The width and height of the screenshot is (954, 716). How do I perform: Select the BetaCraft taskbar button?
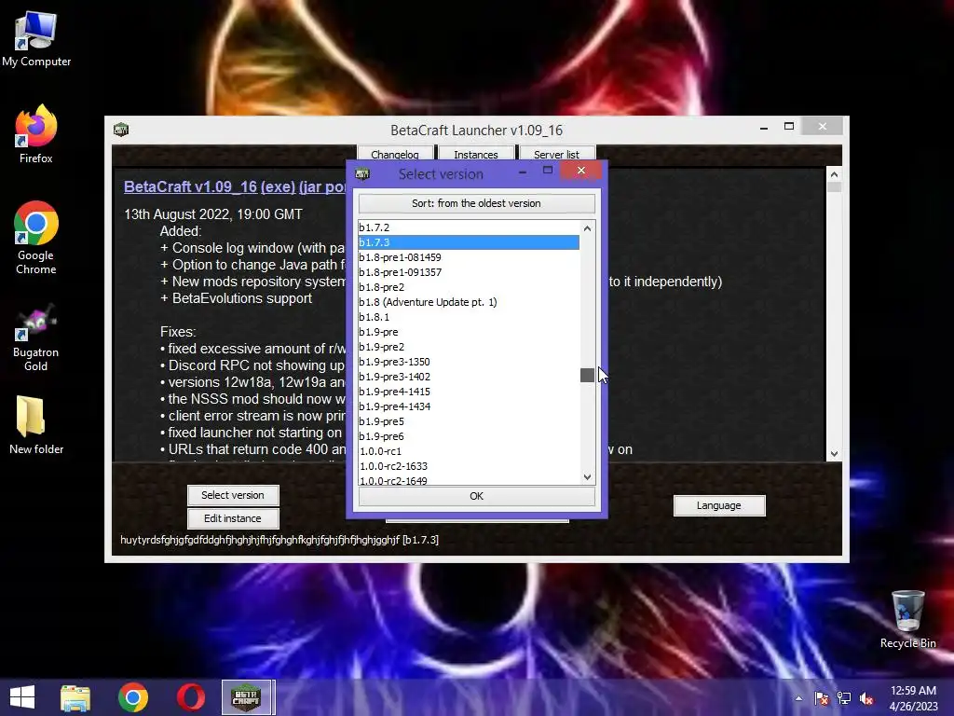pos(248,697)
